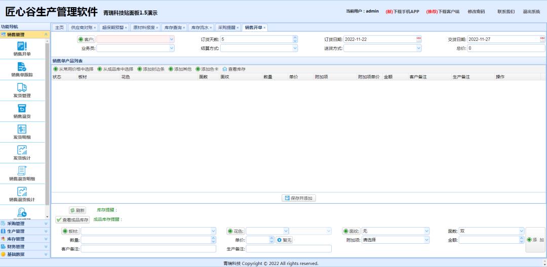The width and height of the screenshot is (547, 267).
Task: Click the 保存并添加 button
Action: click(x=299, y=198)
